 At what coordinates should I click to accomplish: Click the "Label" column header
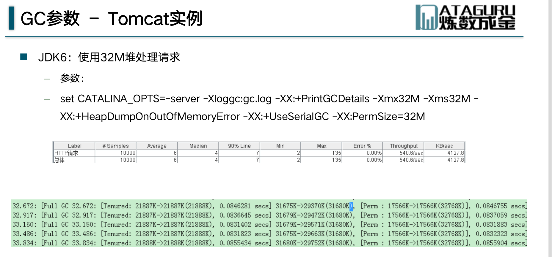pos(74,146)
